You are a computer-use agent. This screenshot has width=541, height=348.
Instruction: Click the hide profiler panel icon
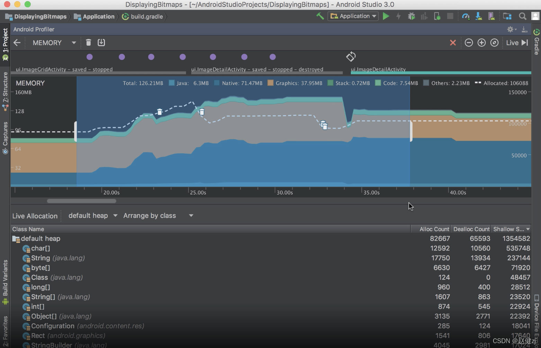tap(525, 29)
